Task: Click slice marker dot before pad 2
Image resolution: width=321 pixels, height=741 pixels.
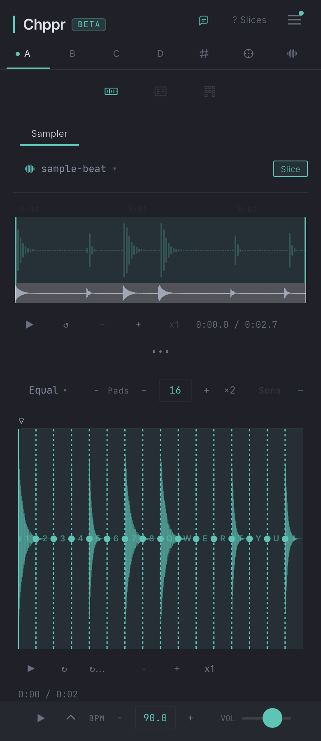Action: pos(36,538)
